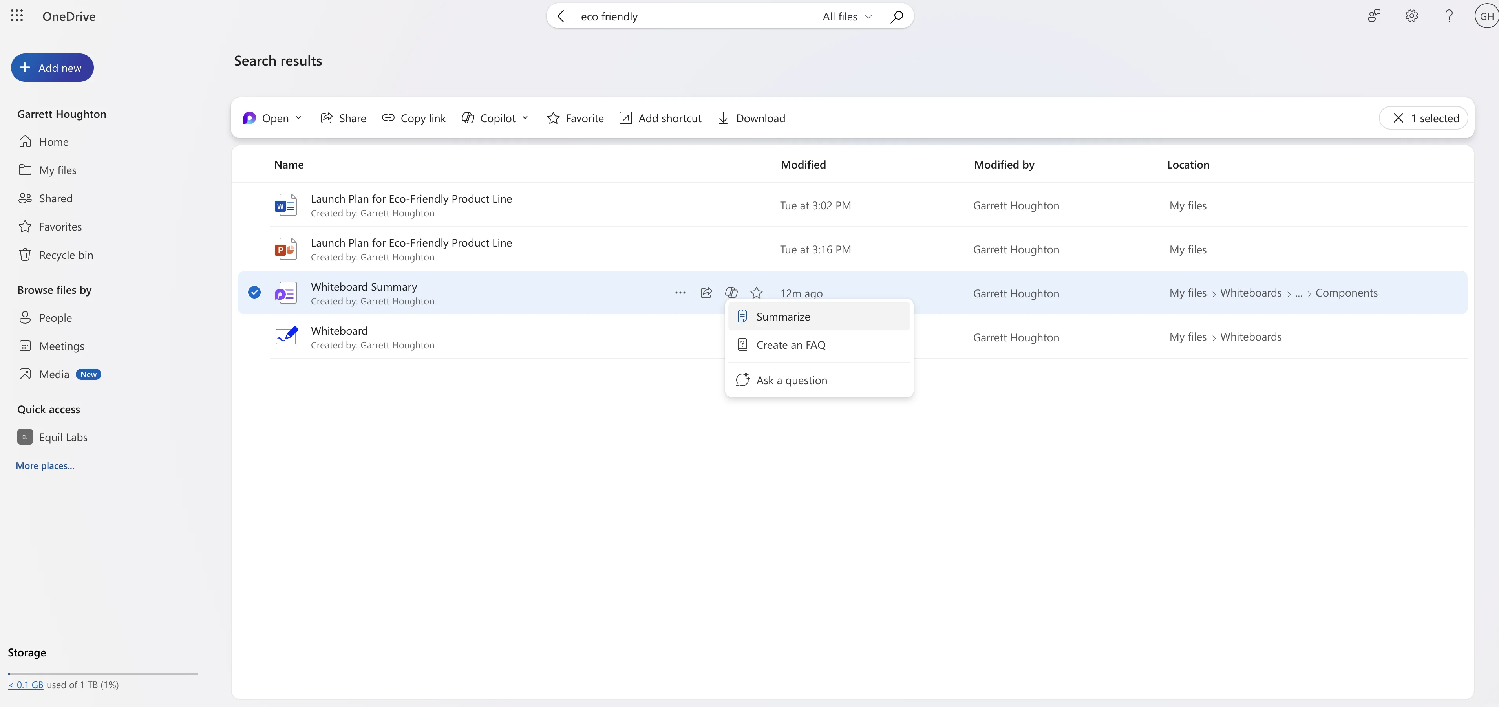Uncheck the Whiteboard Summary selection circle
Screen dimensions: 1499x707
pos(254,292)
